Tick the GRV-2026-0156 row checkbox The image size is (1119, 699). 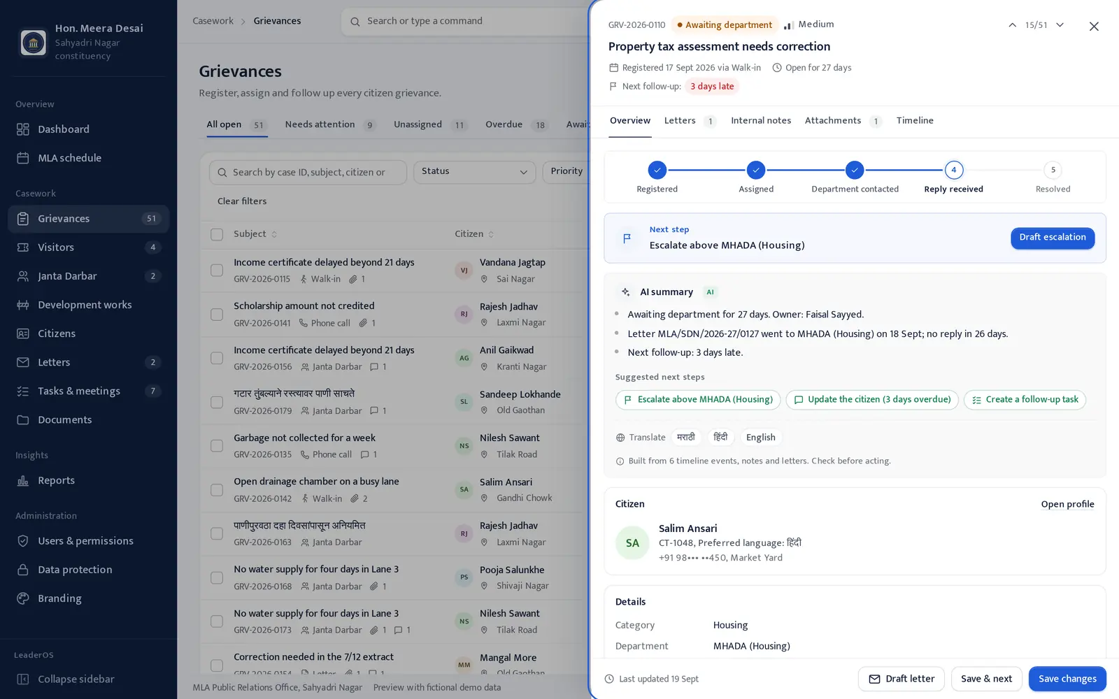[217, 358]
